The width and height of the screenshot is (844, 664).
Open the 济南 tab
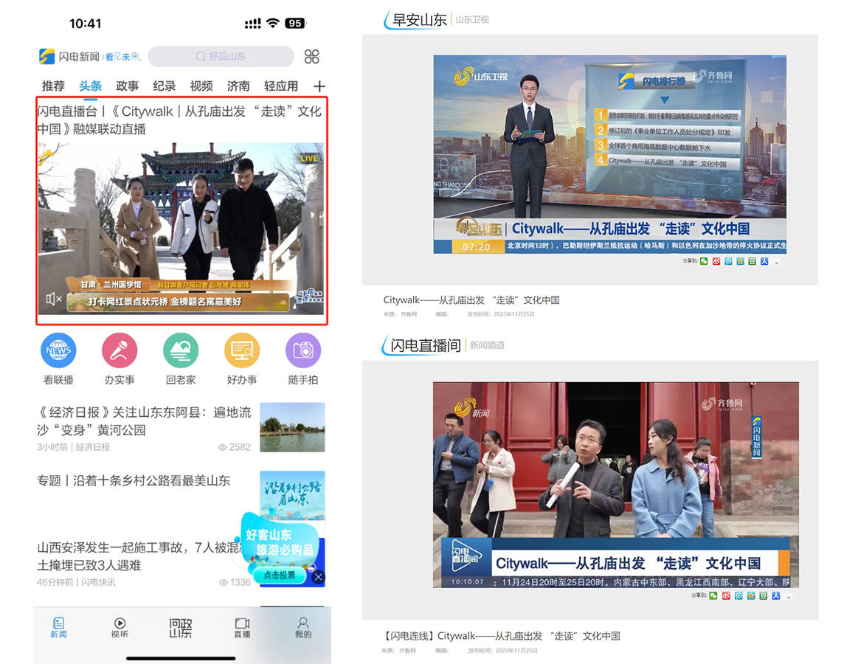(x=238, y=86)
